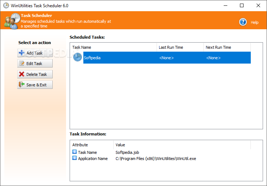Image resolution: width=267 pixels, height=186 pixels.
Task: Click the info icon beside Task Name attribute
Action: click(74, 152)
